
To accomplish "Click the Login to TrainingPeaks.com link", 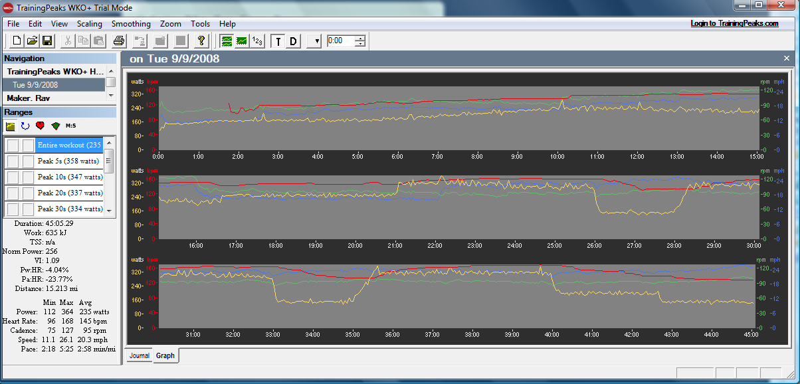I will [x=734, y=23].
